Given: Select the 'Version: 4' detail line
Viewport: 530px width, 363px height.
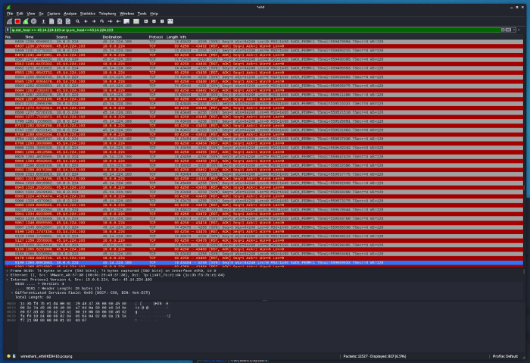Looking at the screenshot, I should (x=39, y=284).
